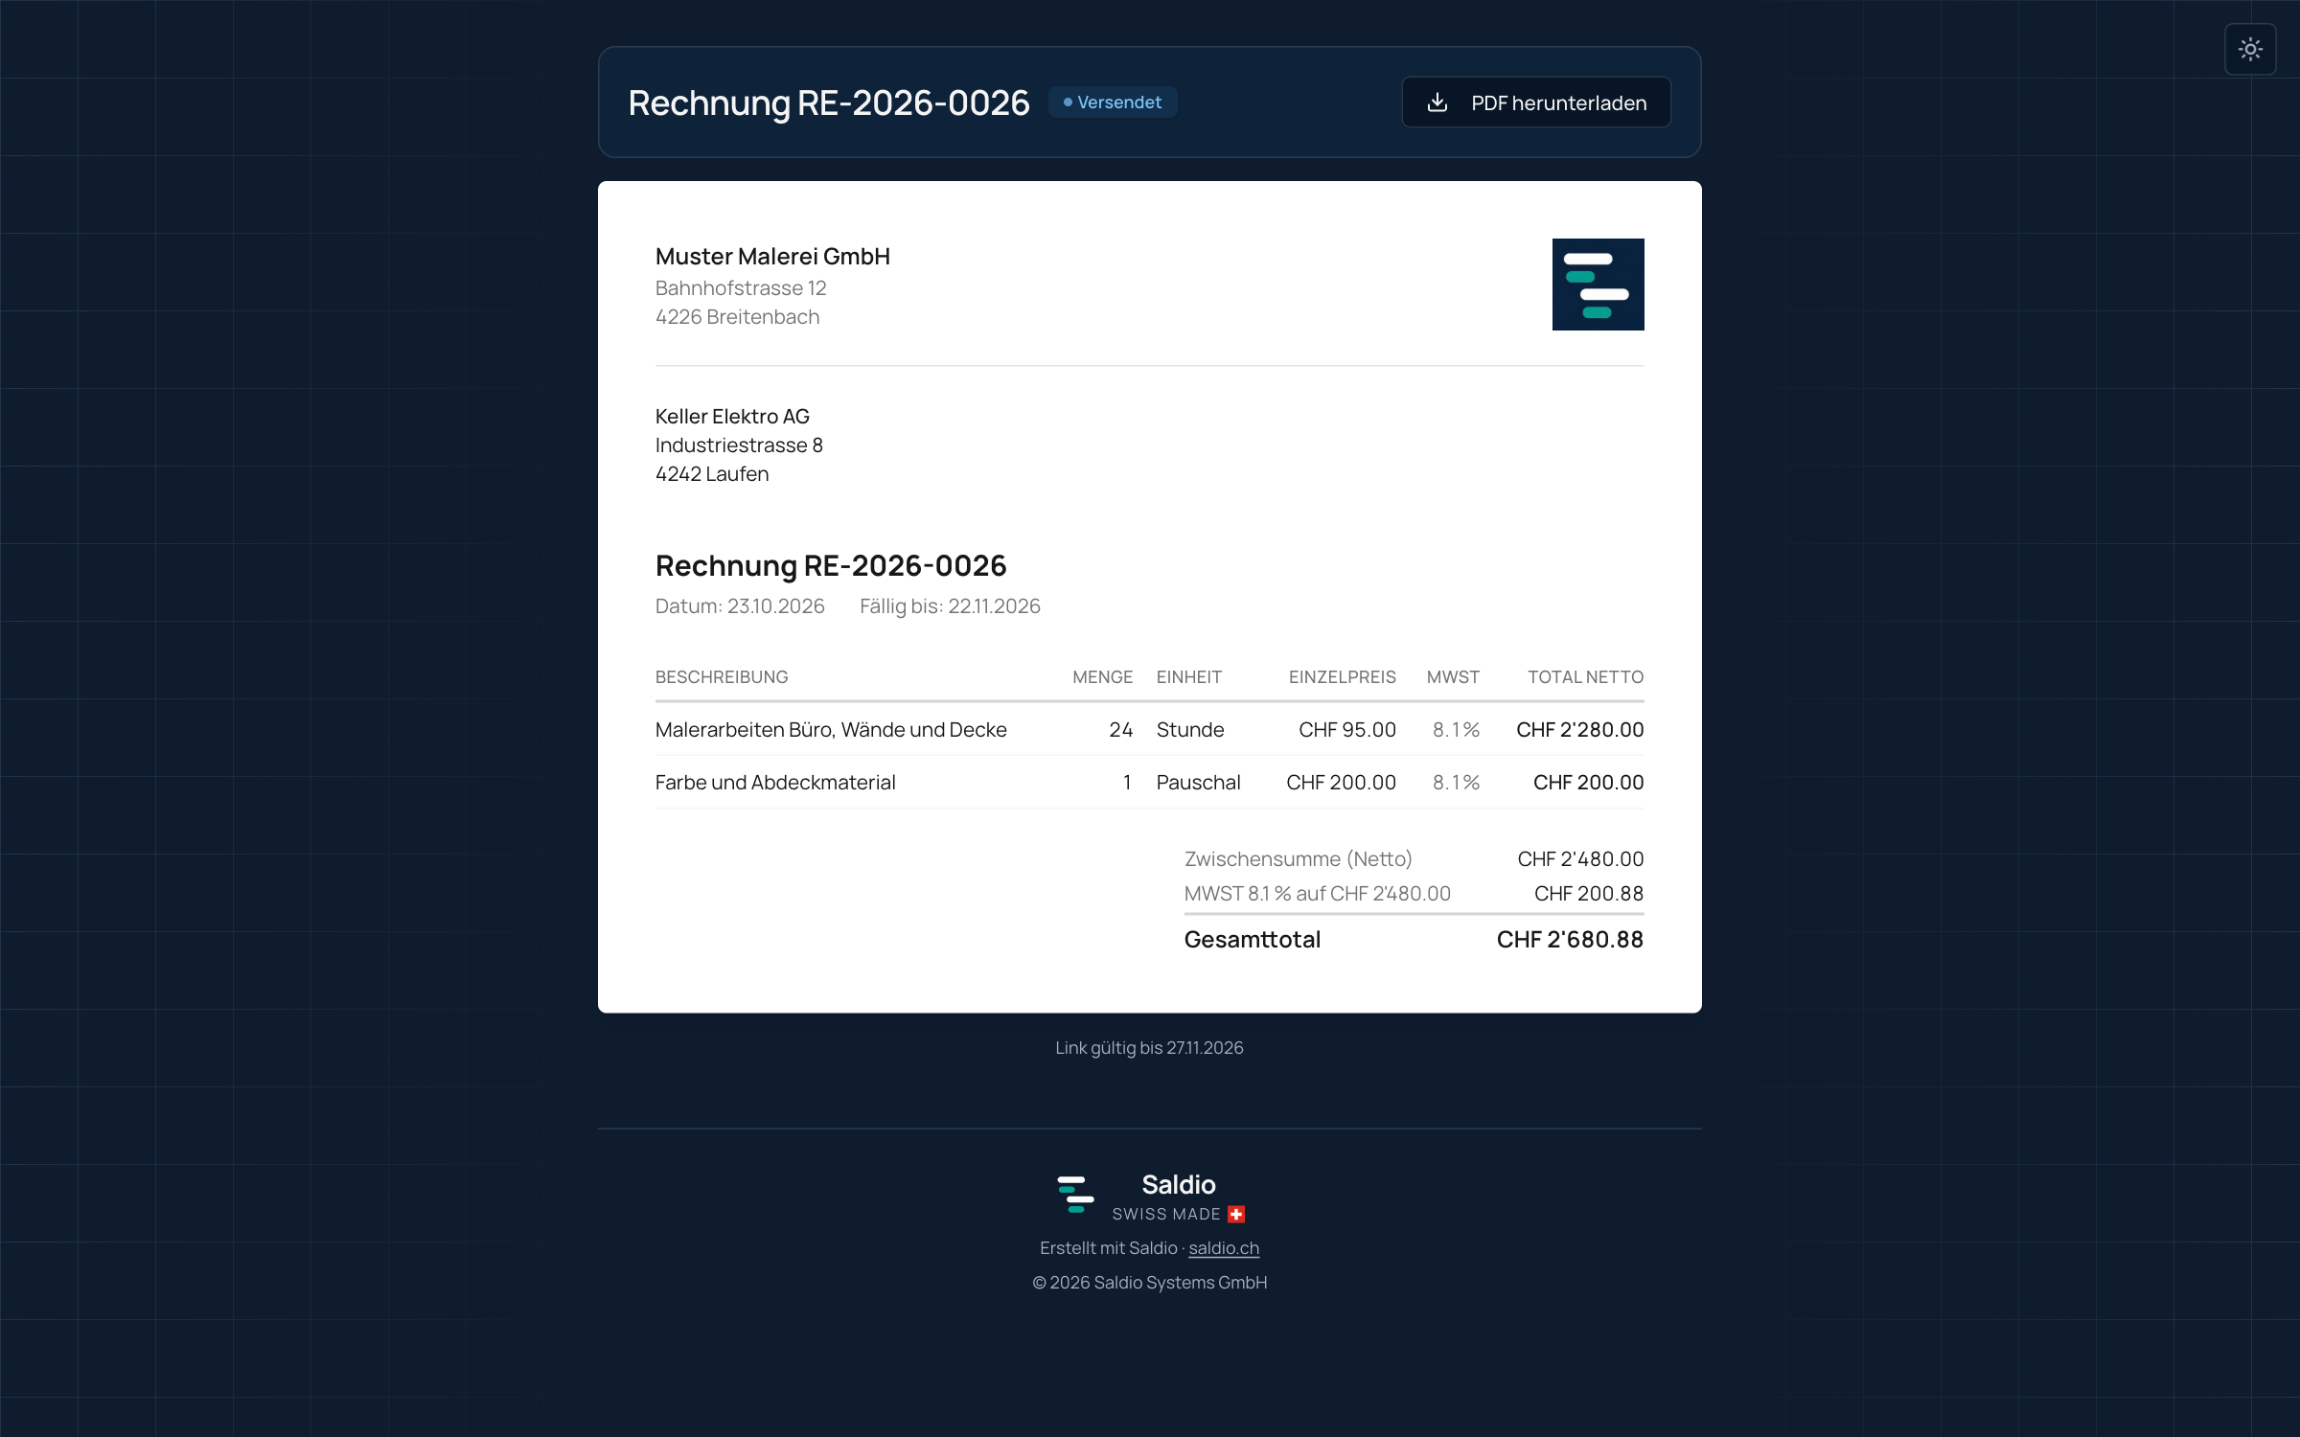The image size is (2300, 1437).
Task: Click Farbe und Abdeckmaterial row description
Action: click(775, 782)
